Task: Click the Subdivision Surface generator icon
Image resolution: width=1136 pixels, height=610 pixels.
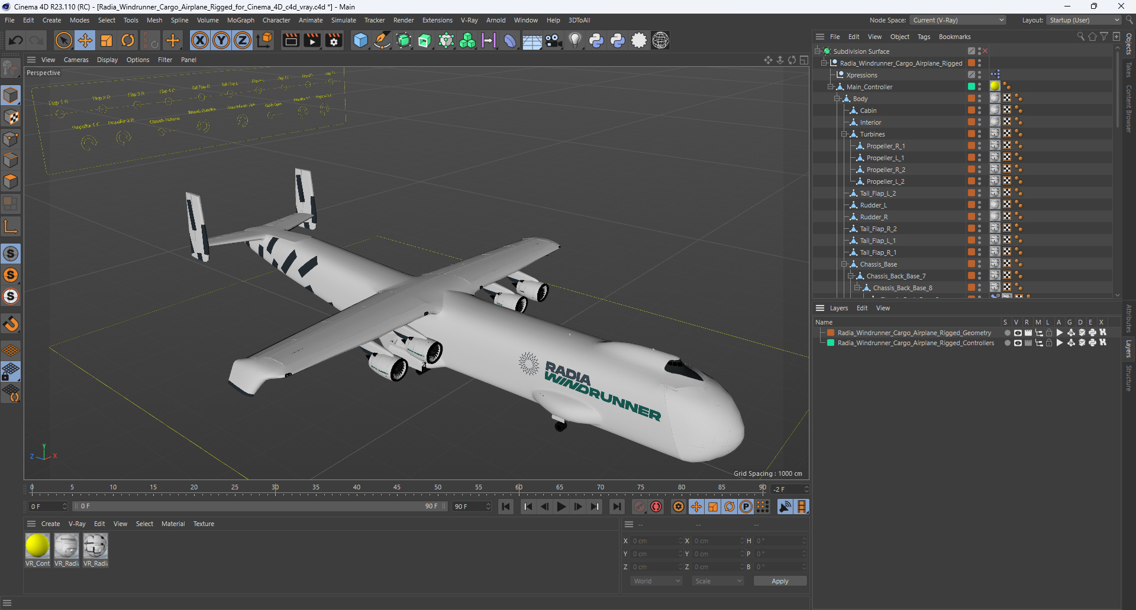Action: point(404,40)
